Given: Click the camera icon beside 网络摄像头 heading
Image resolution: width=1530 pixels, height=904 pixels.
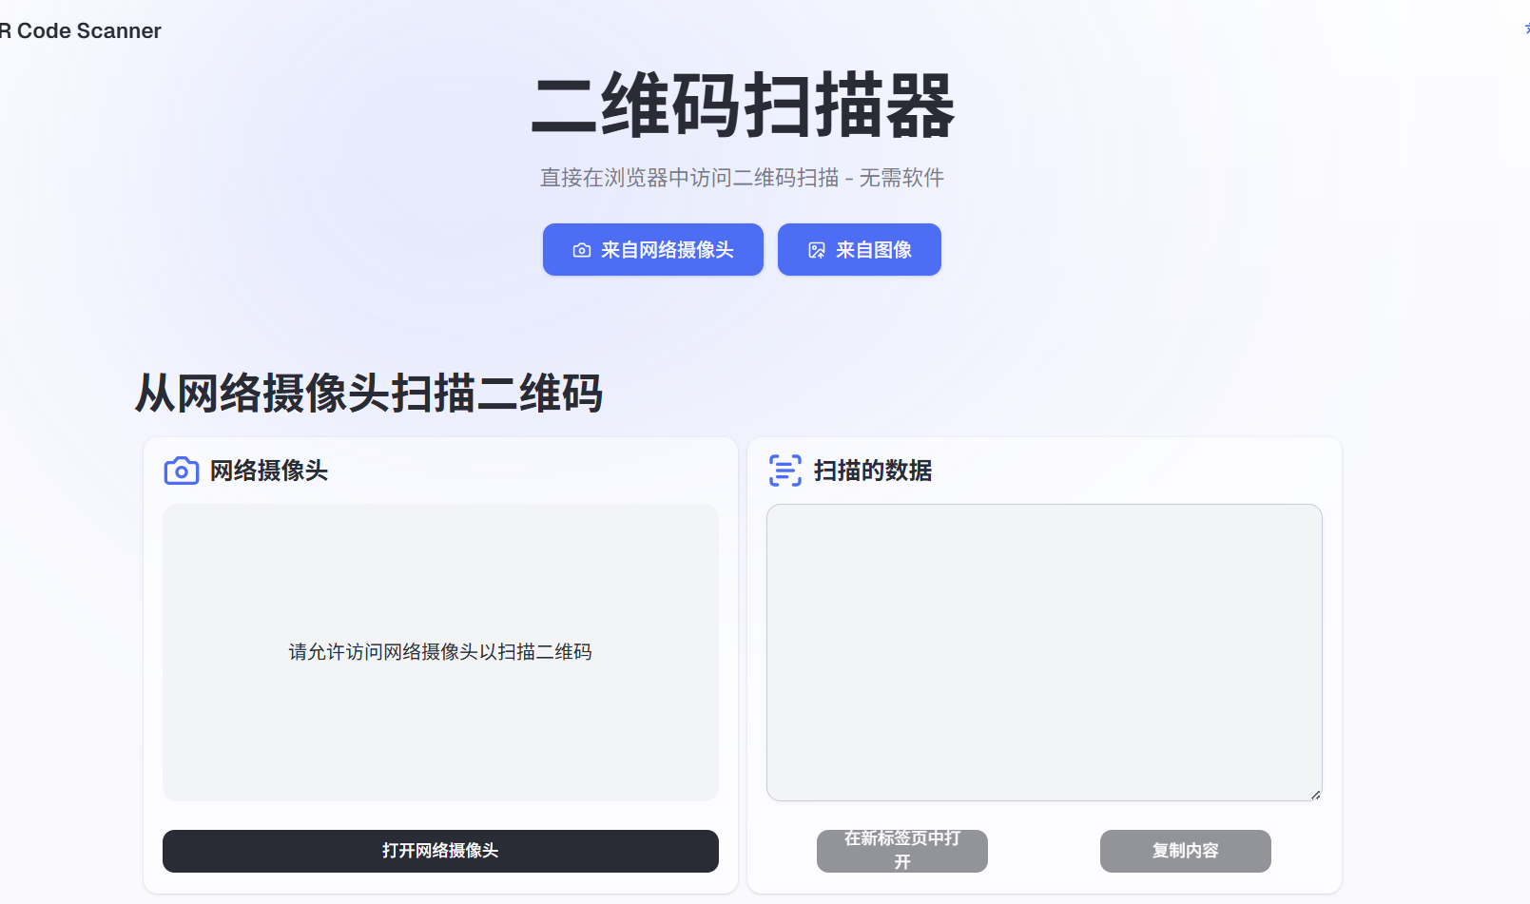Looking at the screenshot, I should 181,471.
